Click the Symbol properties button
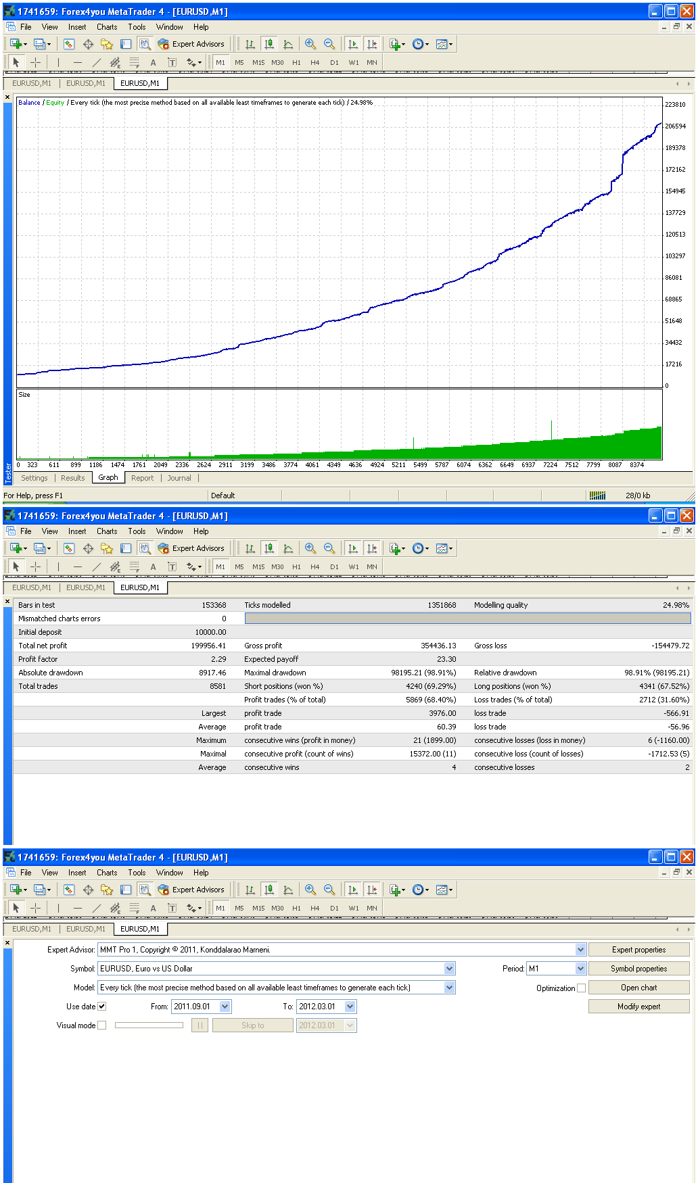The width and height of the screenshot is (698, 1183). pos(639,969)
